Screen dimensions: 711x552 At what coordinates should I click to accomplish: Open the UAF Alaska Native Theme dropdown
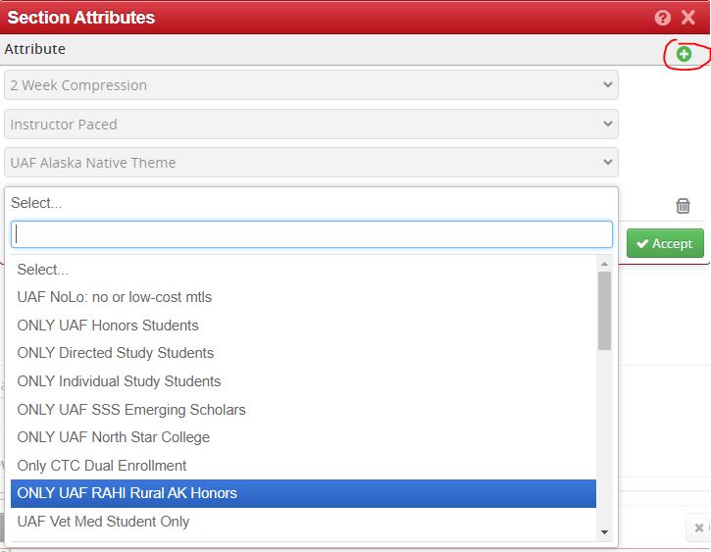coord(311,163)
